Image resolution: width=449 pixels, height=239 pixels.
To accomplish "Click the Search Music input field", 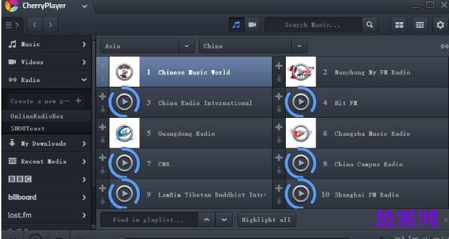I will click(313, 25).
